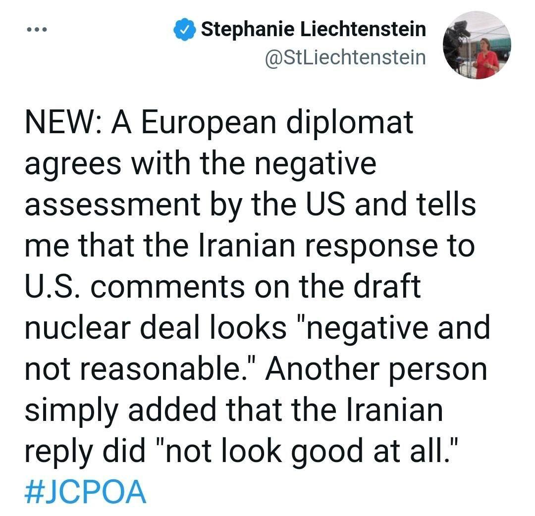Select the line "agrees with the negative"
Viewport: 535px width, 516px height.
201,164
